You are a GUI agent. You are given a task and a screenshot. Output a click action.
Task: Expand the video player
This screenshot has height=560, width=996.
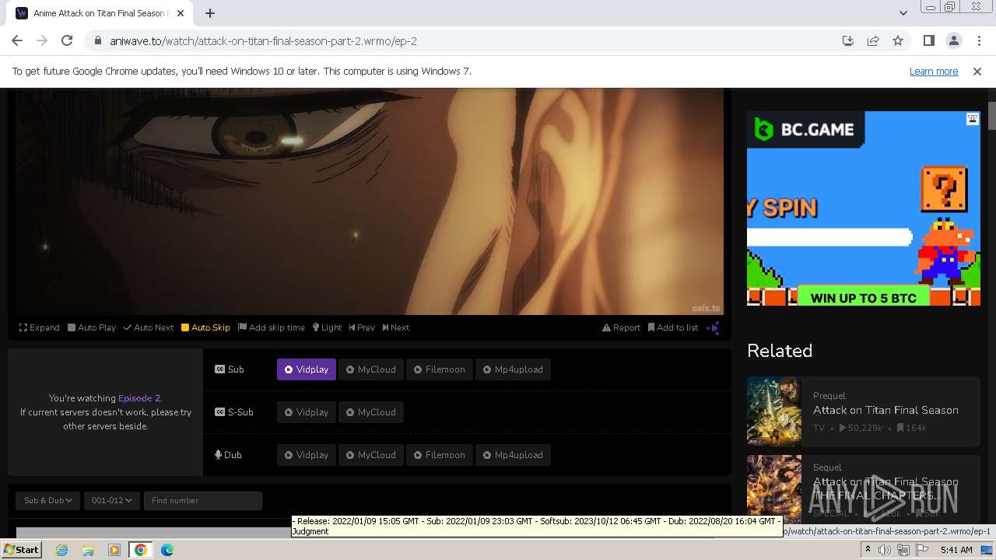coord(40,327)
